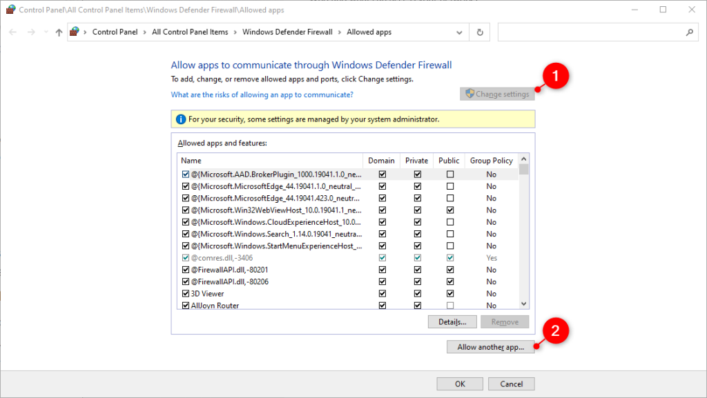Open the address bar dropdown chevron
This screenshot has width=707, height=398.
(x=459, y=32)
